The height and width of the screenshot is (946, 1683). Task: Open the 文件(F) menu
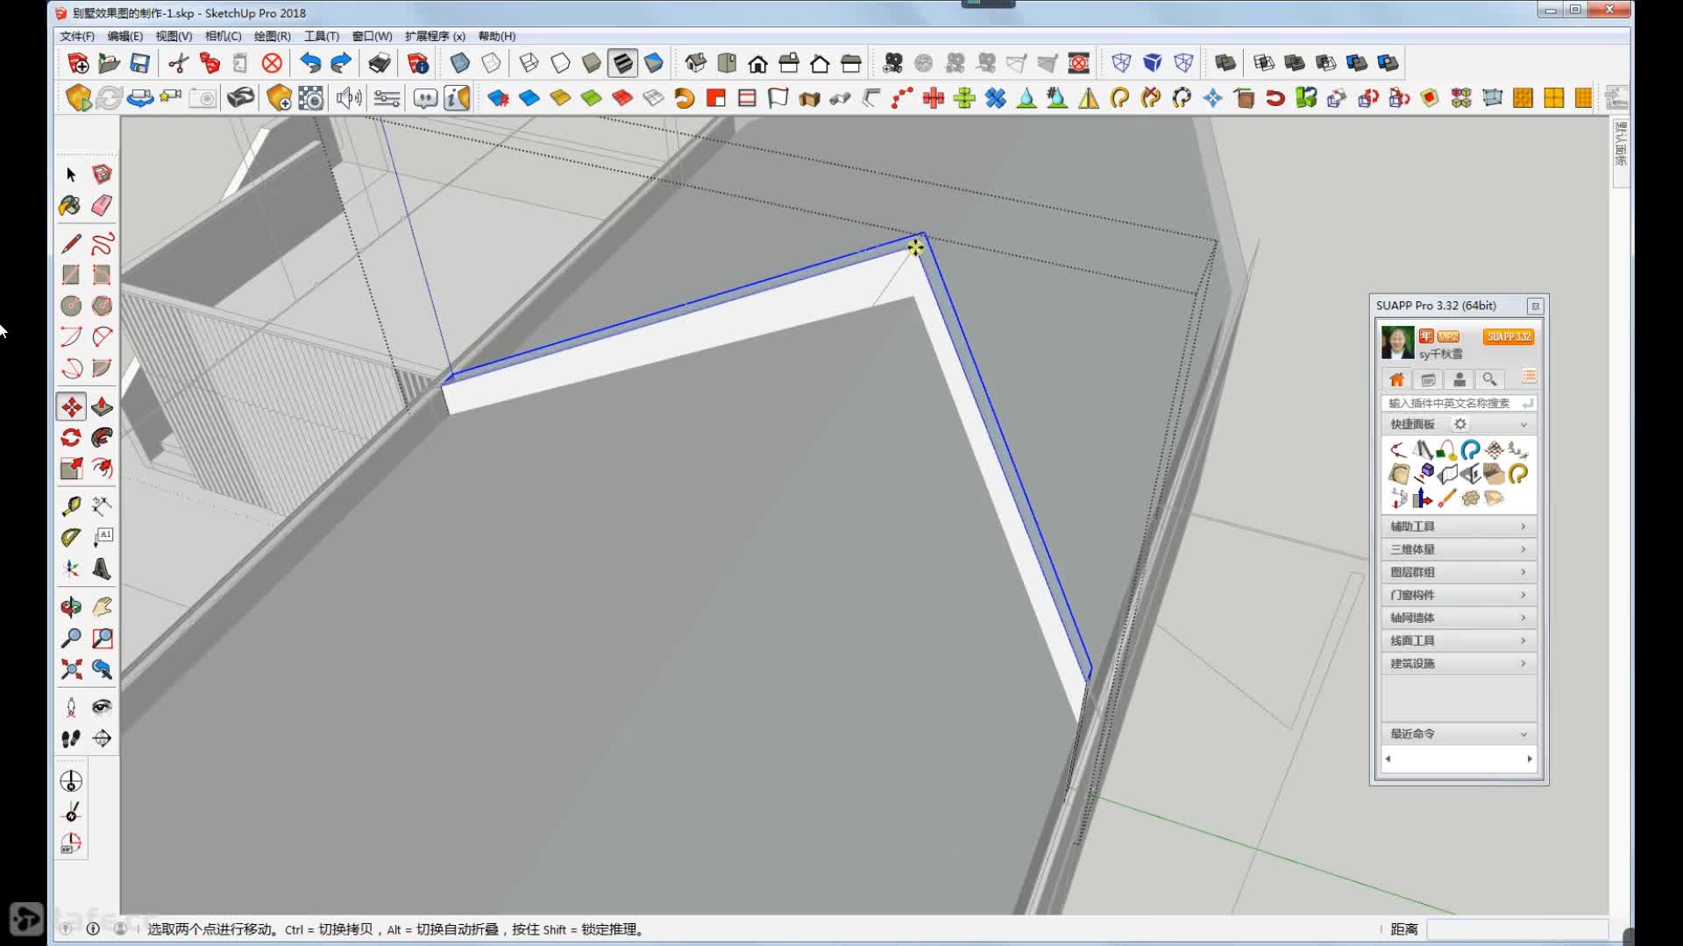(77, 36)
